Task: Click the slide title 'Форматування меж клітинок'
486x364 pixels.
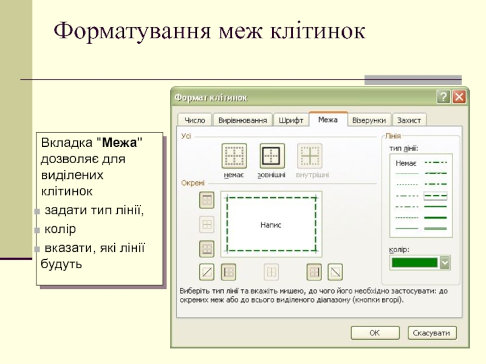Action: 210,31
